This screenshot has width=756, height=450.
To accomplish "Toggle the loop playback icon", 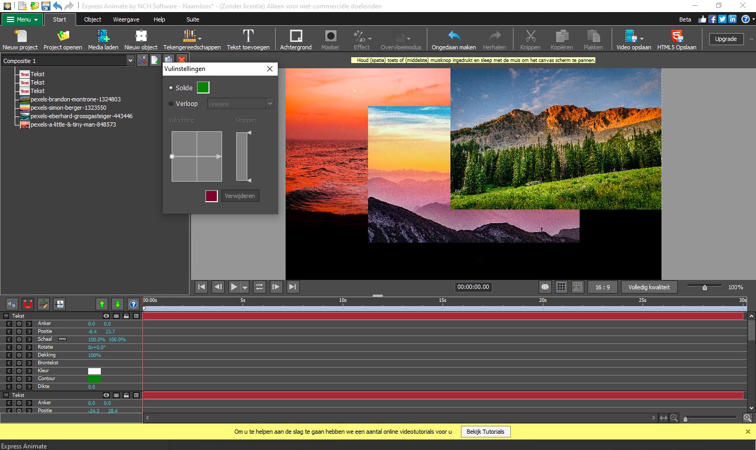I will click(259, 287).
